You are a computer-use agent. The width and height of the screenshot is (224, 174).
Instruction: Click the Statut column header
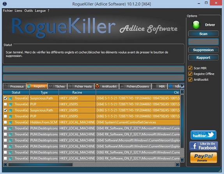point(16,92)
